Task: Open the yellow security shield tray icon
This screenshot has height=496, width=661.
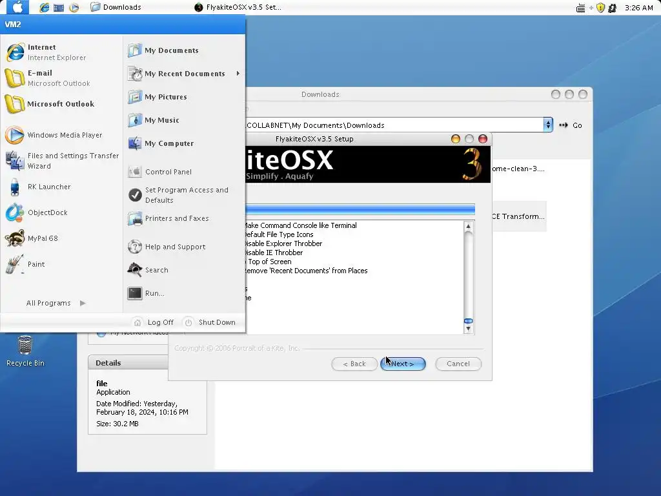Action: [601, 8]
